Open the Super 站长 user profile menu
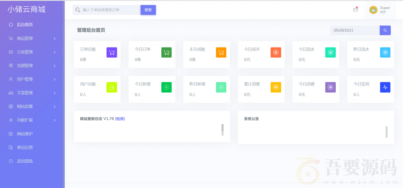The width and height of the screenshot is (403, 188). click(x=380, y=10)
